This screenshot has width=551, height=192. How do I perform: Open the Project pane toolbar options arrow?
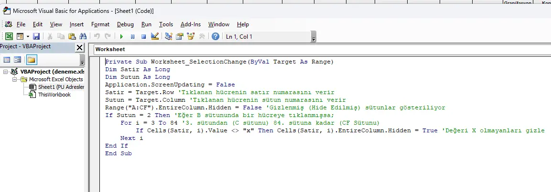[x=82, y=60]
